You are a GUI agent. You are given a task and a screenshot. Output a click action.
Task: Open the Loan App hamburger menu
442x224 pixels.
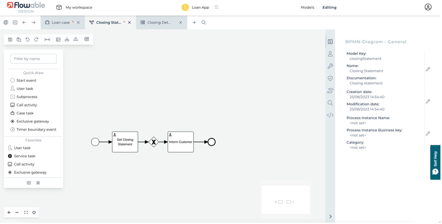(216, 7)
